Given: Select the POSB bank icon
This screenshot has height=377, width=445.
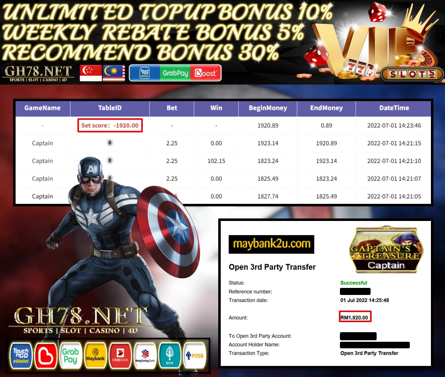Looking at the screenshot, I should point(195,355).
